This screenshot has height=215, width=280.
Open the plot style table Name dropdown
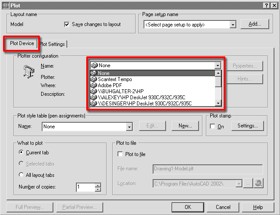129,127
